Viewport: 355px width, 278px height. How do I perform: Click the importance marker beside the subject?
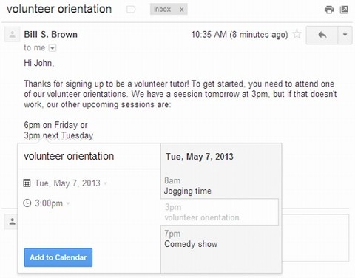pyautogui.click(x=131, y=10)
